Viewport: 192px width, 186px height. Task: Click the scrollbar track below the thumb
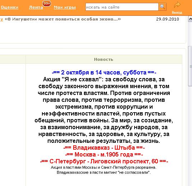[190, 135]
